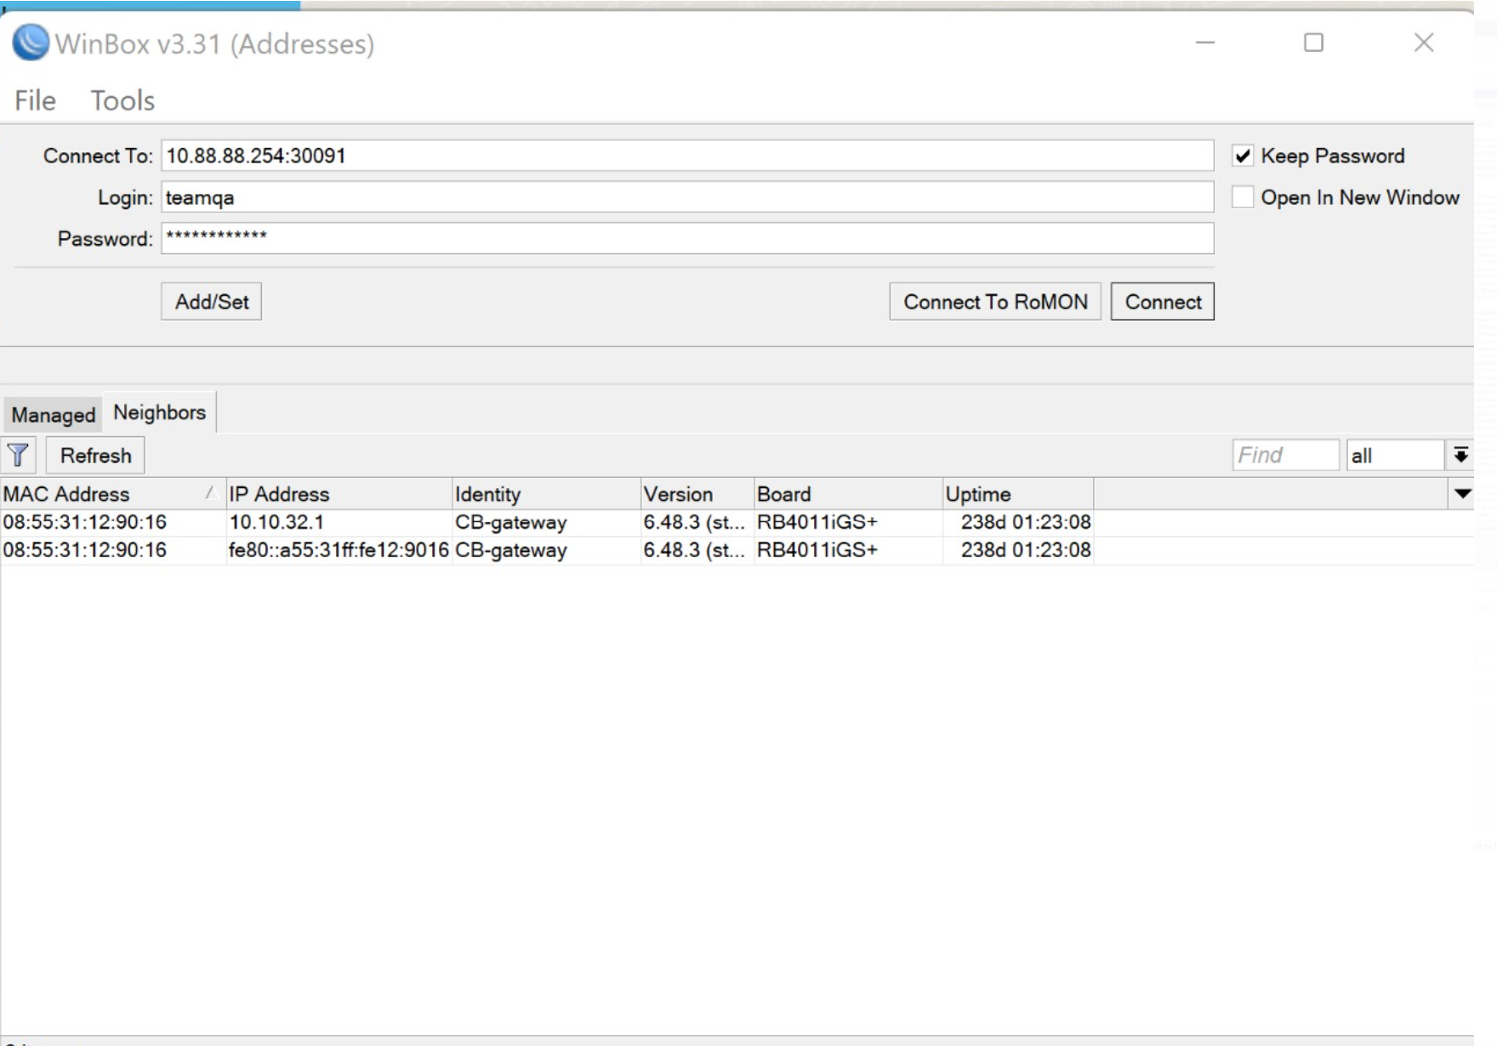Switch to the Managed tab
Viewport: 1497px width, 1046px height.
pyautogui.click(x=53, y=415)
